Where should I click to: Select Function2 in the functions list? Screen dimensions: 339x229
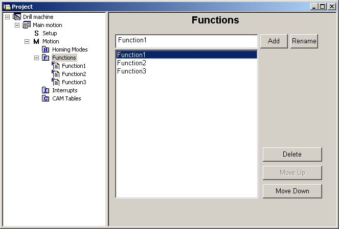point(187,63)
